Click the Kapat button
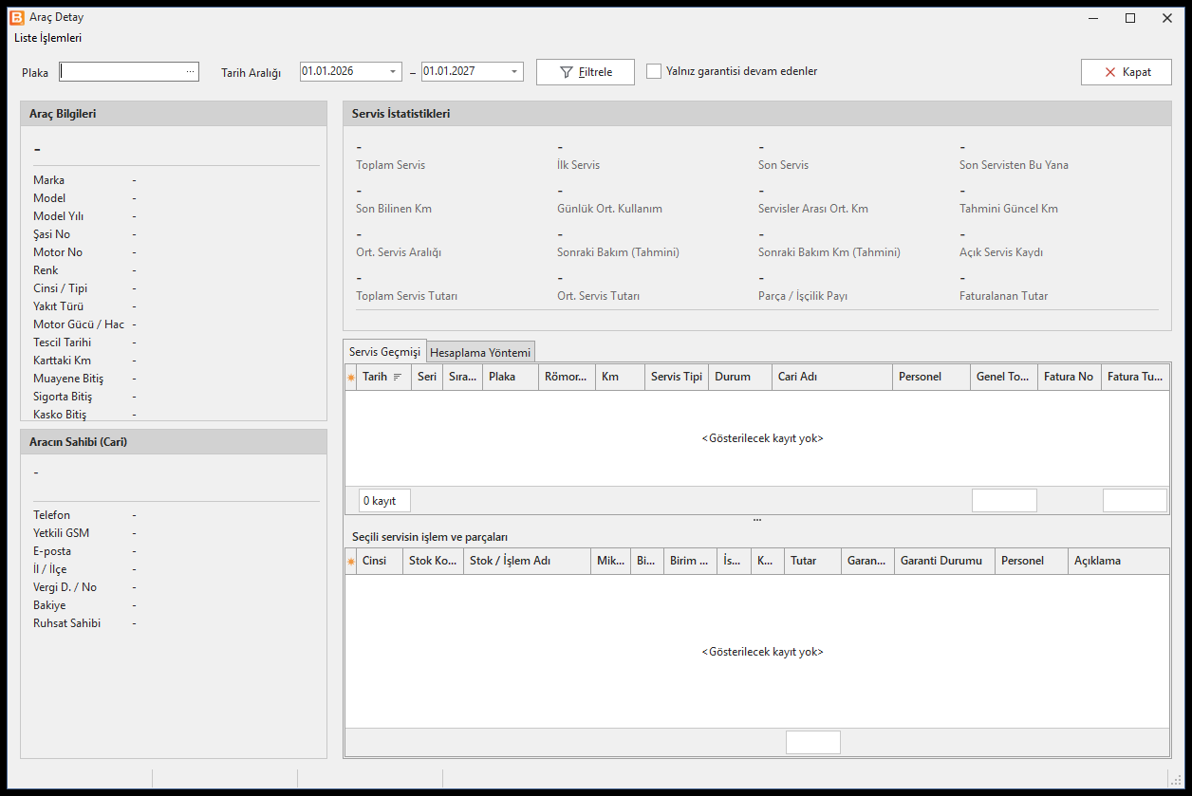1192x796 pixels. (1127, 72)
